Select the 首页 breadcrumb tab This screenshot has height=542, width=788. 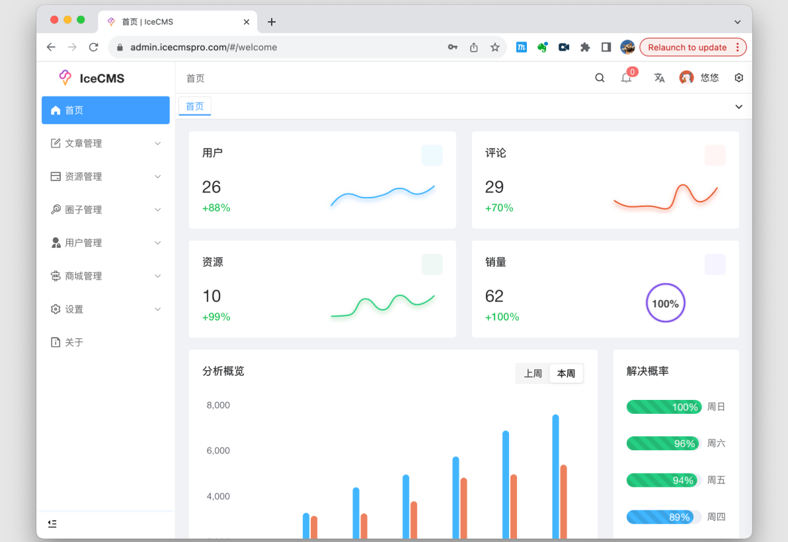[x=194, y=106]
